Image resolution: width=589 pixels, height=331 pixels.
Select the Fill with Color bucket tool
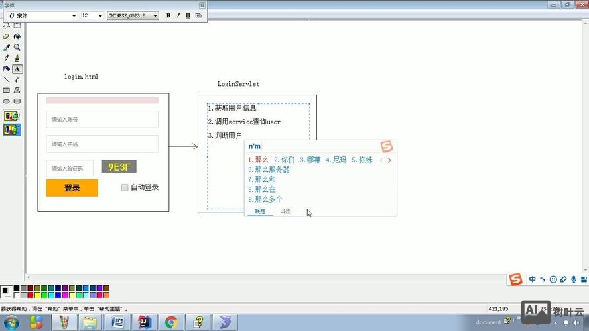(17, 37)
